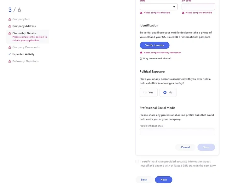Click the Back button
The image size is (227, 189).
pos(144,180)
